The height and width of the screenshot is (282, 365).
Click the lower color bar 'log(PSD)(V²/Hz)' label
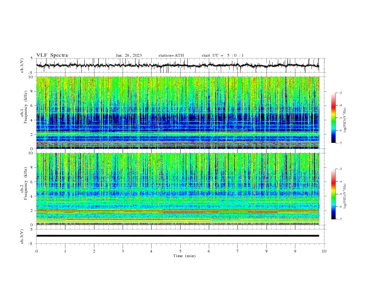click(x=345, y=196)
